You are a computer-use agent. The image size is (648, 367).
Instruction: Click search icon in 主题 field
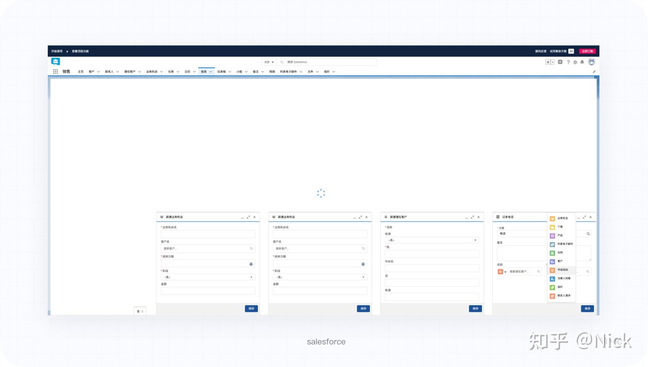pyautogui.click(x=588, y=234)
